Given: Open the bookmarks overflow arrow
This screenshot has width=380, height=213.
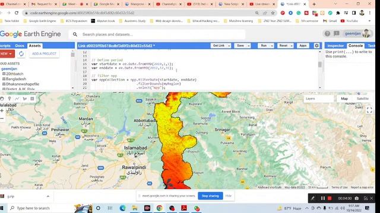Looking at the screenshot, I should point(369,21).
